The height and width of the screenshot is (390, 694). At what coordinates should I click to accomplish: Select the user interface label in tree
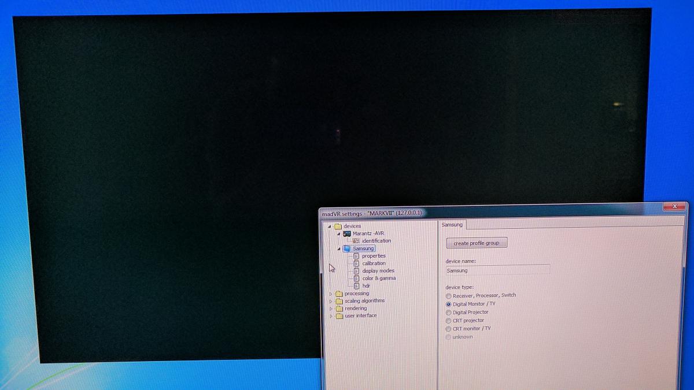point(360,316)
